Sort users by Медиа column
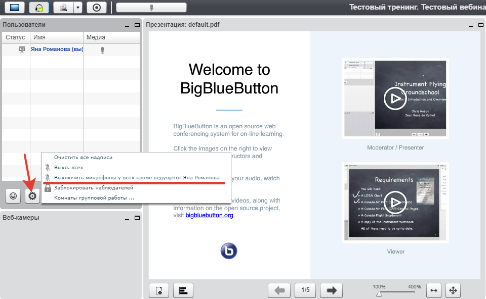The width and height of the screenshot is (486, 299). [x=111, y=37]
